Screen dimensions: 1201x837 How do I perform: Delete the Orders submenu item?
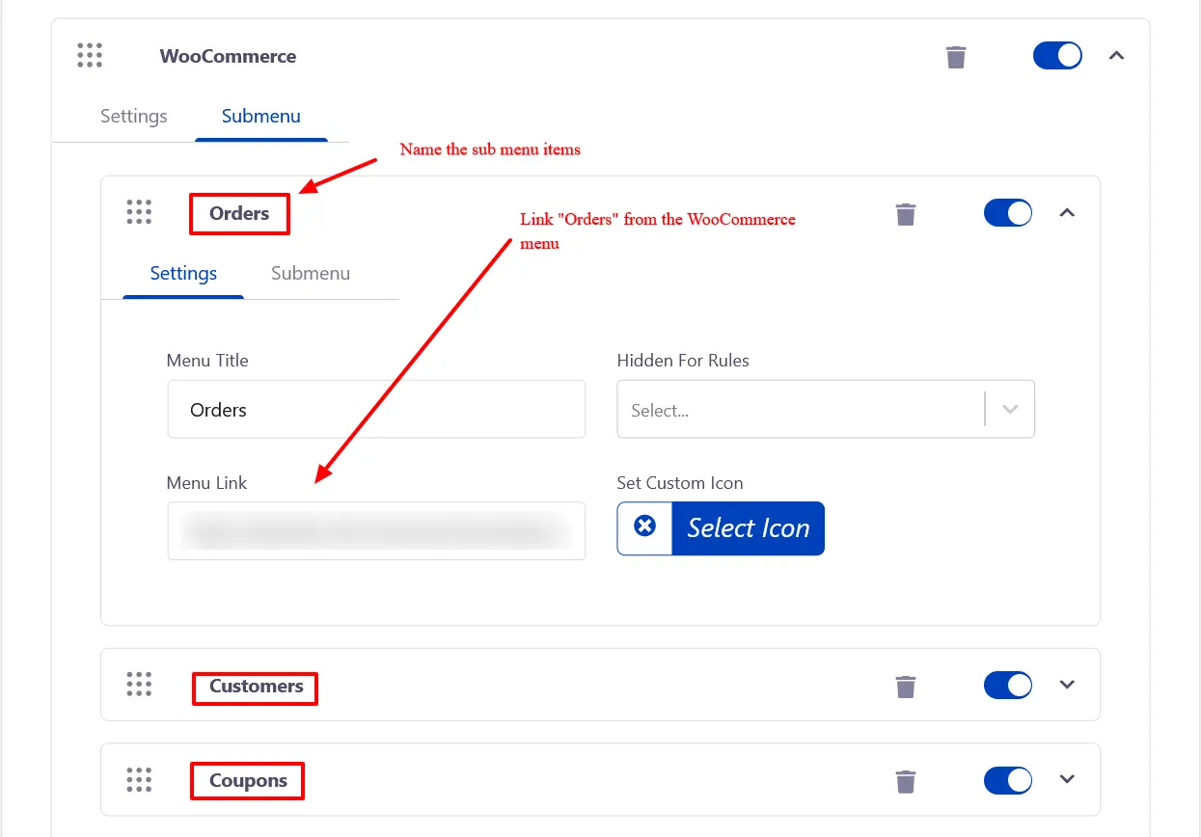pos(906,214)
